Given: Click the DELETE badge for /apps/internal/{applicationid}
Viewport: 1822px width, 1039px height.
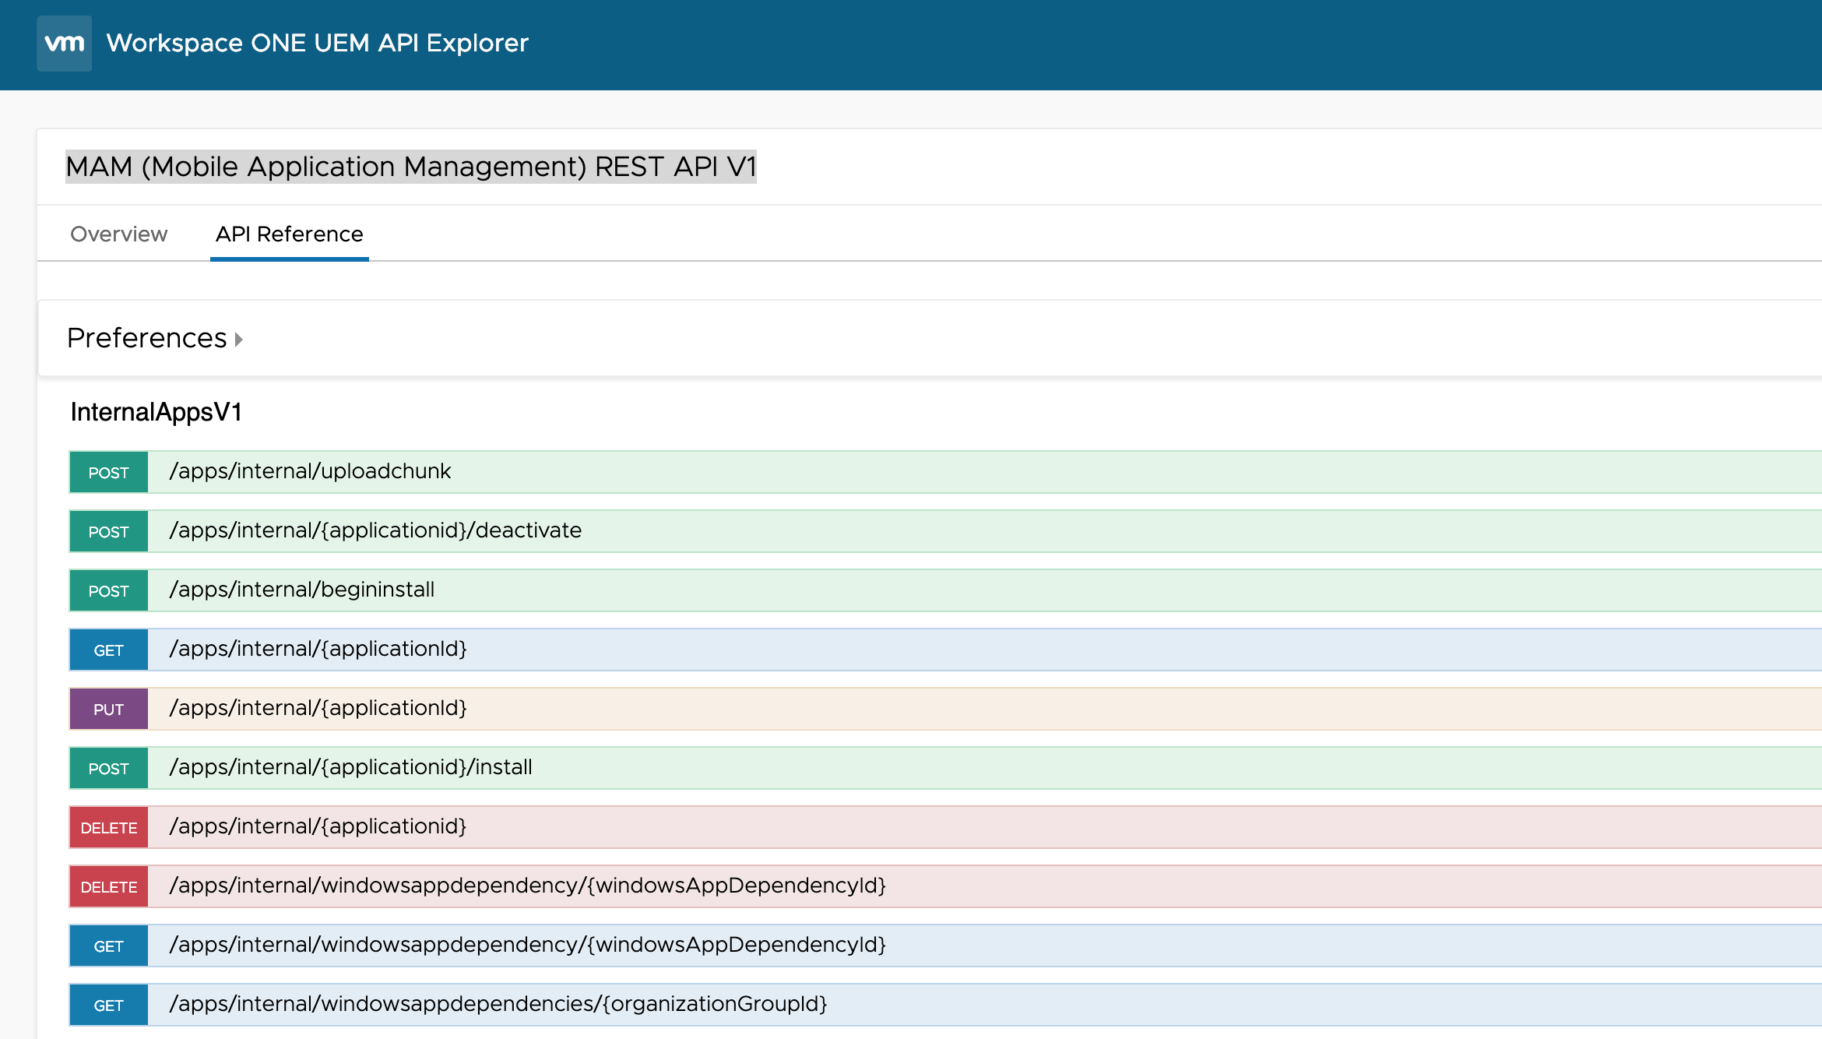Looking at the screenshot, I should (x=107, y=827).
